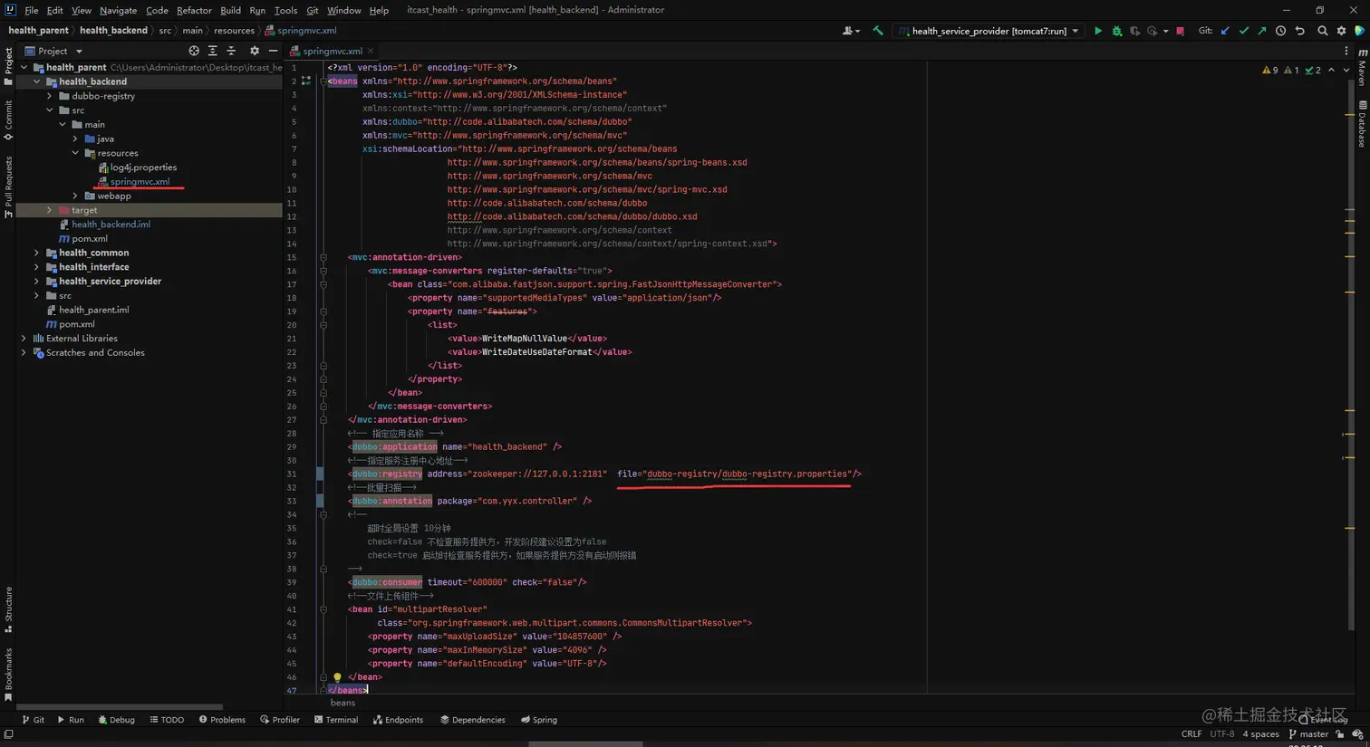1370x747 pixels.
Task: Open the Terminal tool window
Action: tap(336, 720)
